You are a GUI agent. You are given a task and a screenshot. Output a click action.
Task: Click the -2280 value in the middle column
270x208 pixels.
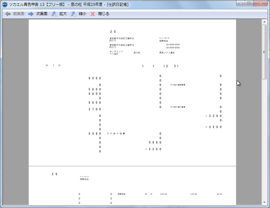[153, 149]
